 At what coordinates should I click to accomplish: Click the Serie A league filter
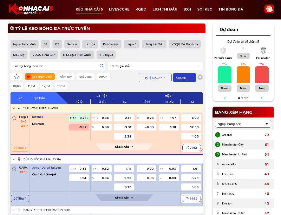click(72, 44)
